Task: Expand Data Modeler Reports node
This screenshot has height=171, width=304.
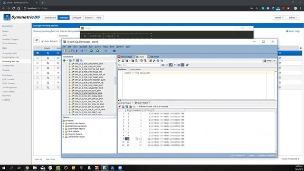Action: [63, 129]
